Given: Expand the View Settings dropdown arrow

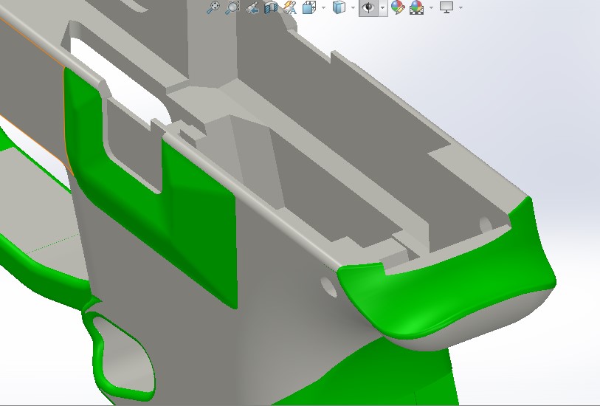Looking at the screenshot, I should pos(461,7).
